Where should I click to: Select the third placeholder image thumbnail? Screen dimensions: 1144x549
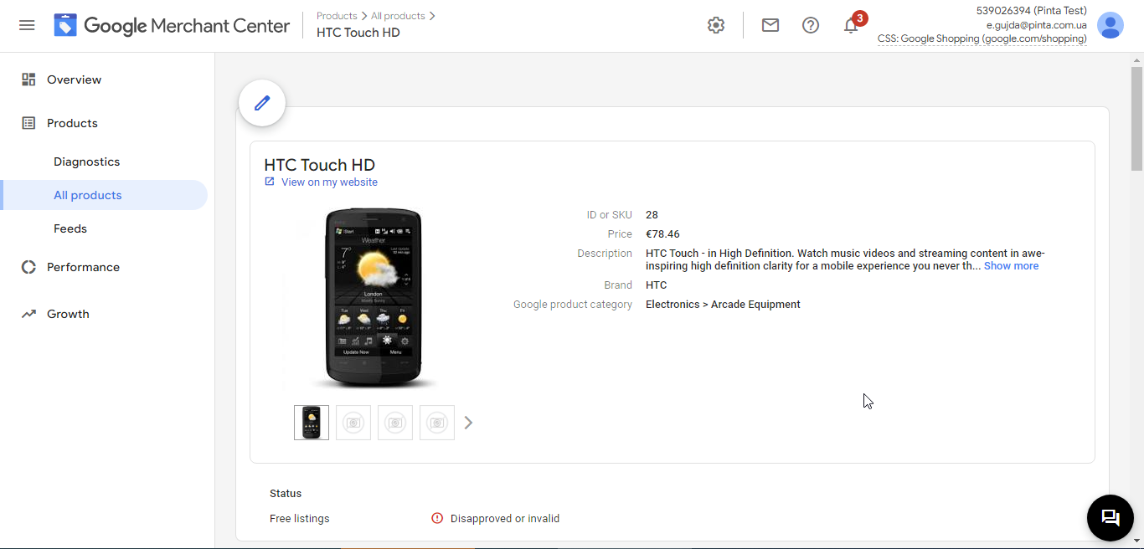click(x=395, y=423)
